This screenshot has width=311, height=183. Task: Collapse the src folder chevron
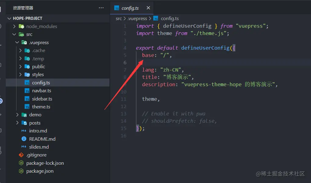pos(14,34)
